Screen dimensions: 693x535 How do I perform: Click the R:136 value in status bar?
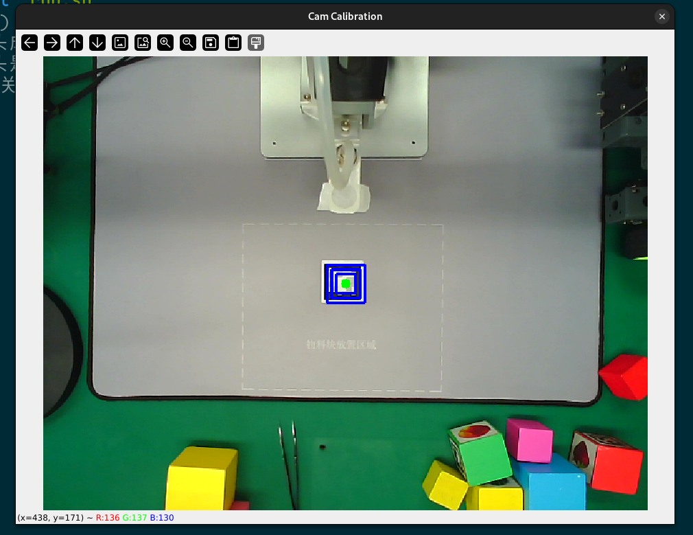pyautogui.click(x=108, y=517)
